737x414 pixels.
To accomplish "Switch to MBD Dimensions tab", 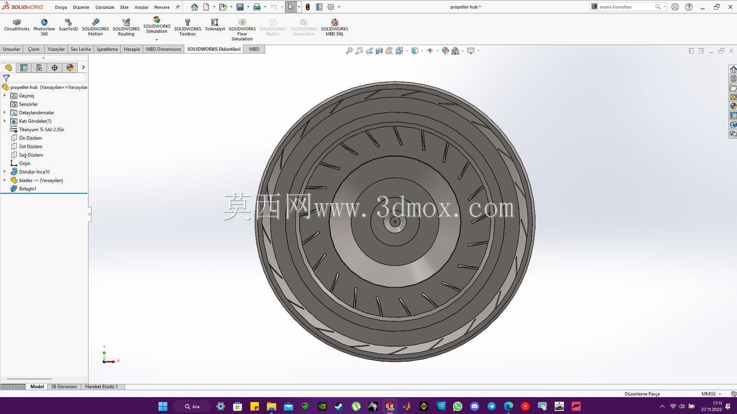I will pyautogui.click(x=163, y=49).
